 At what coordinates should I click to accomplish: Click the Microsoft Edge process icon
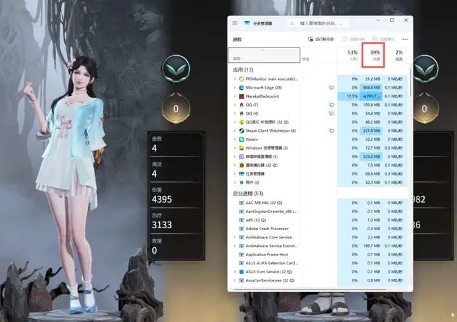pos(241,87)
